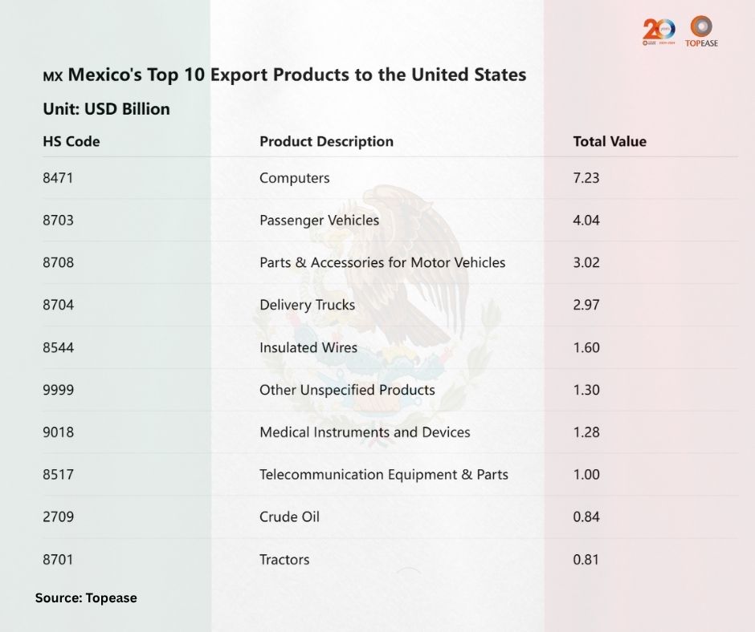Viewport: 755px width, 632px height.
Task: Click the Computers product row
Action: click(x=390, y=178)
